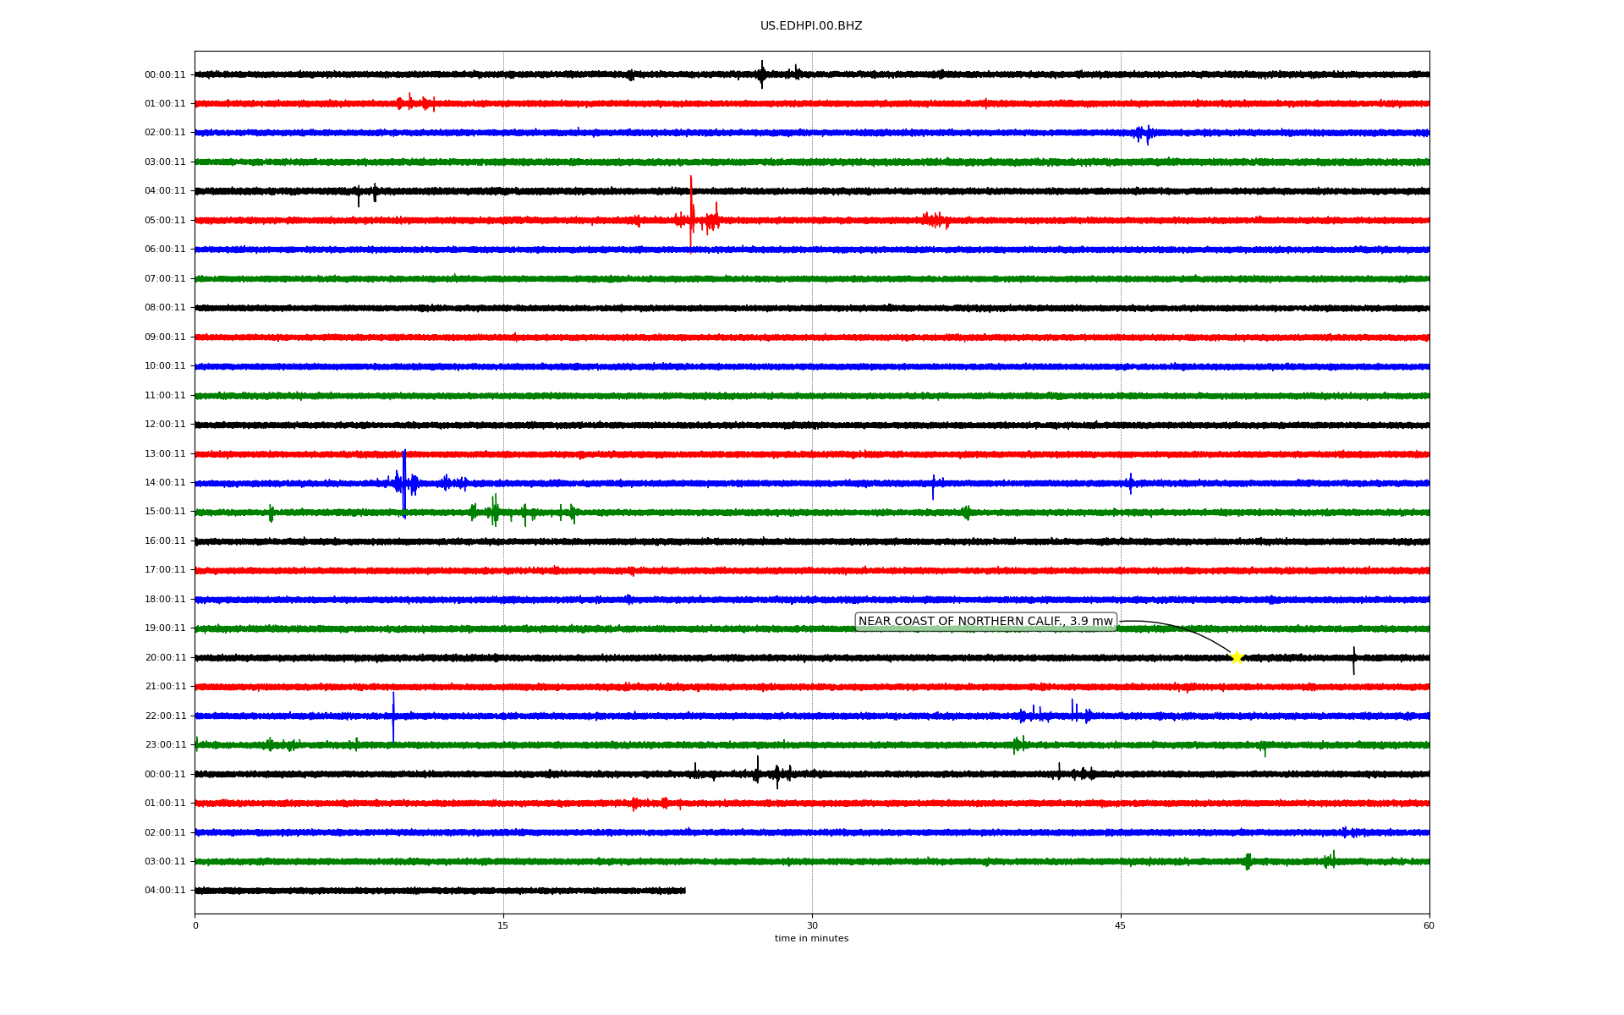Select the 06:00:11 time label

click(x=165, y=250)
